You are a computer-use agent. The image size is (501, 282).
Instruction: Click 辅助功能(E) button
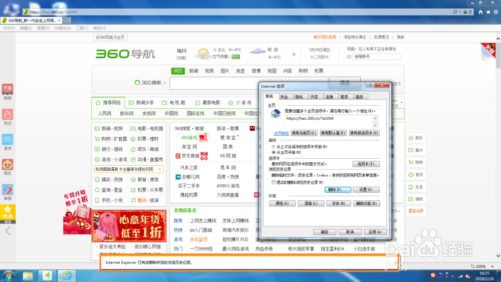(x=367, y=203)
